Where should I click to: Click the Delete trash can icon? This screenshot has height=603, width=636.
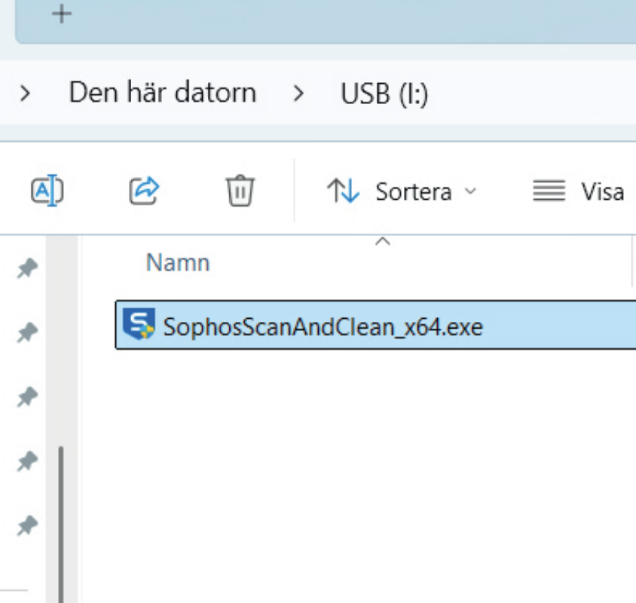click(x=240, y=191)
